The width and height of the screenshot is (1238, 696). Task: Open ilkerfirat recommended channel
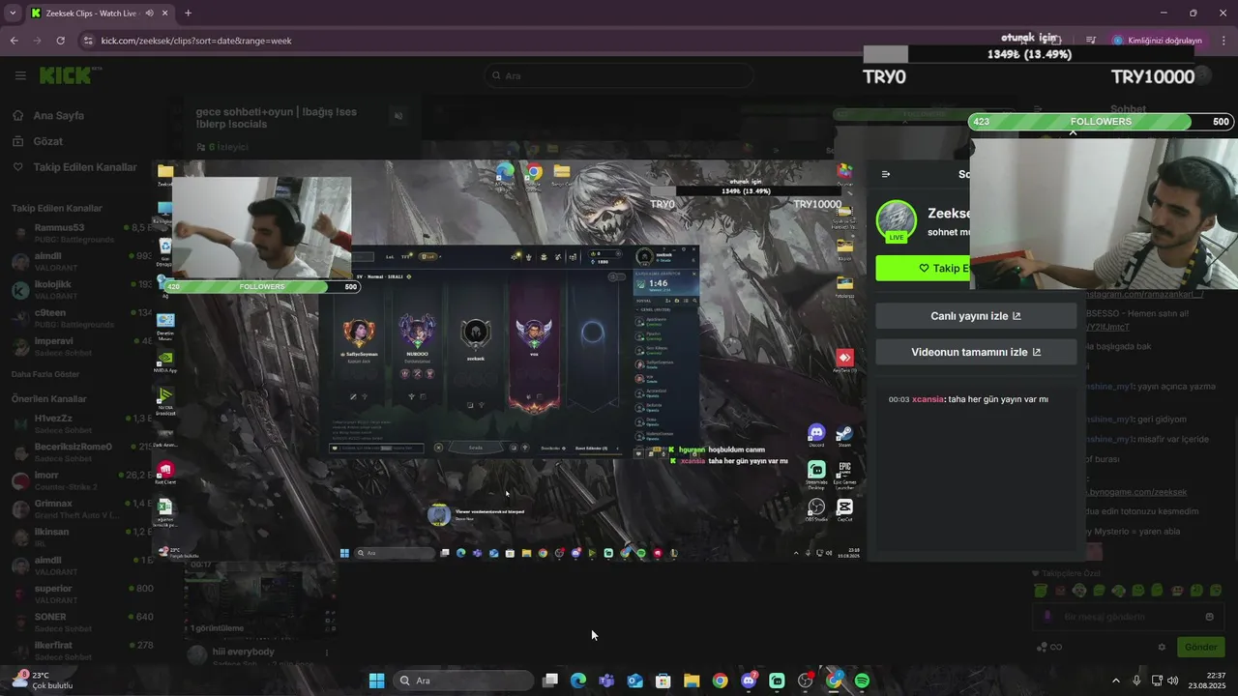click(82, 650)
